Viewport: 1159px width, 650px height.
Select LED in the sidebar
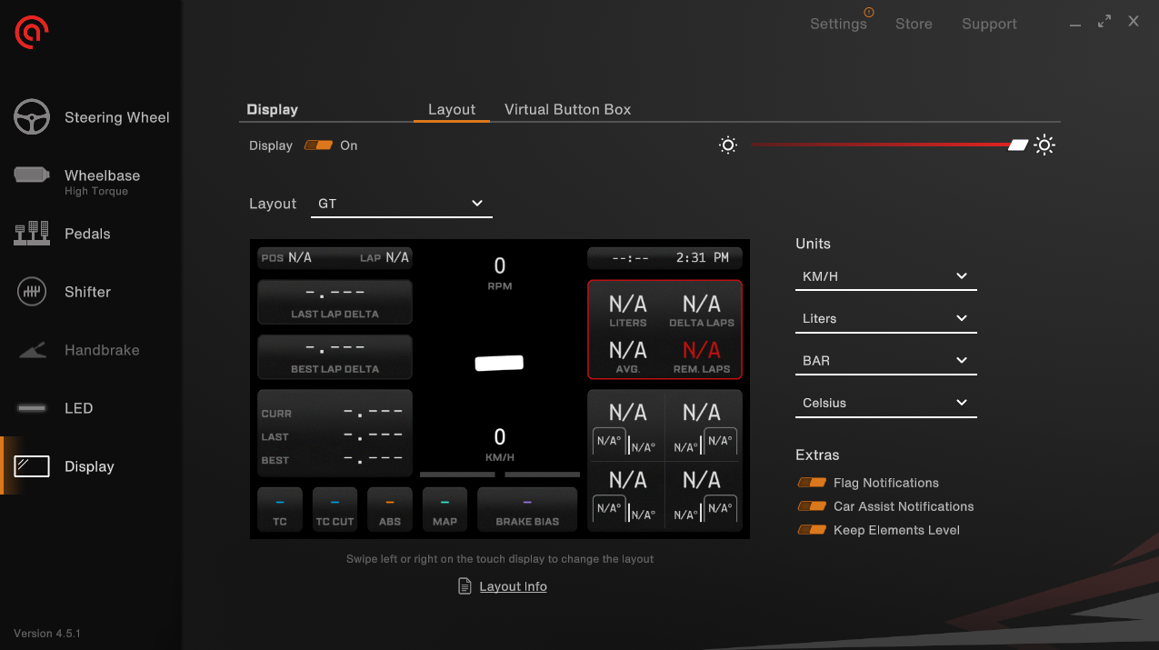91,408
